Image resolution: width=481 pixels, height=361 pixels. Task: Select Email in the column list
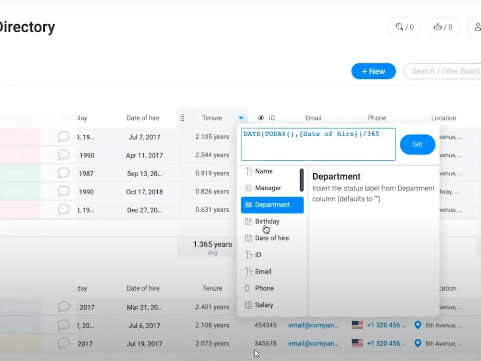[272, 271]
